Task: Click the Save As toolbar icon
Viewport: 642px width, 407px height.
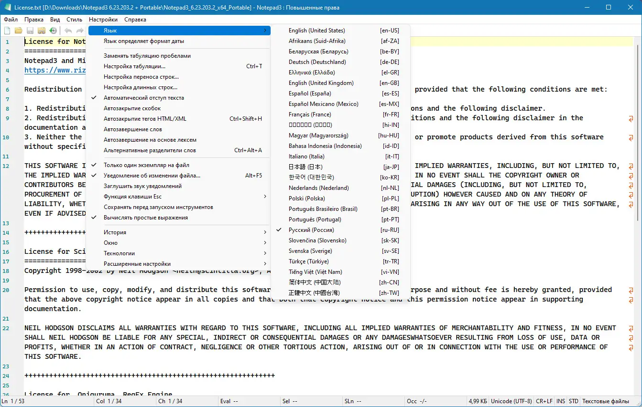Action: pos(42,31)
